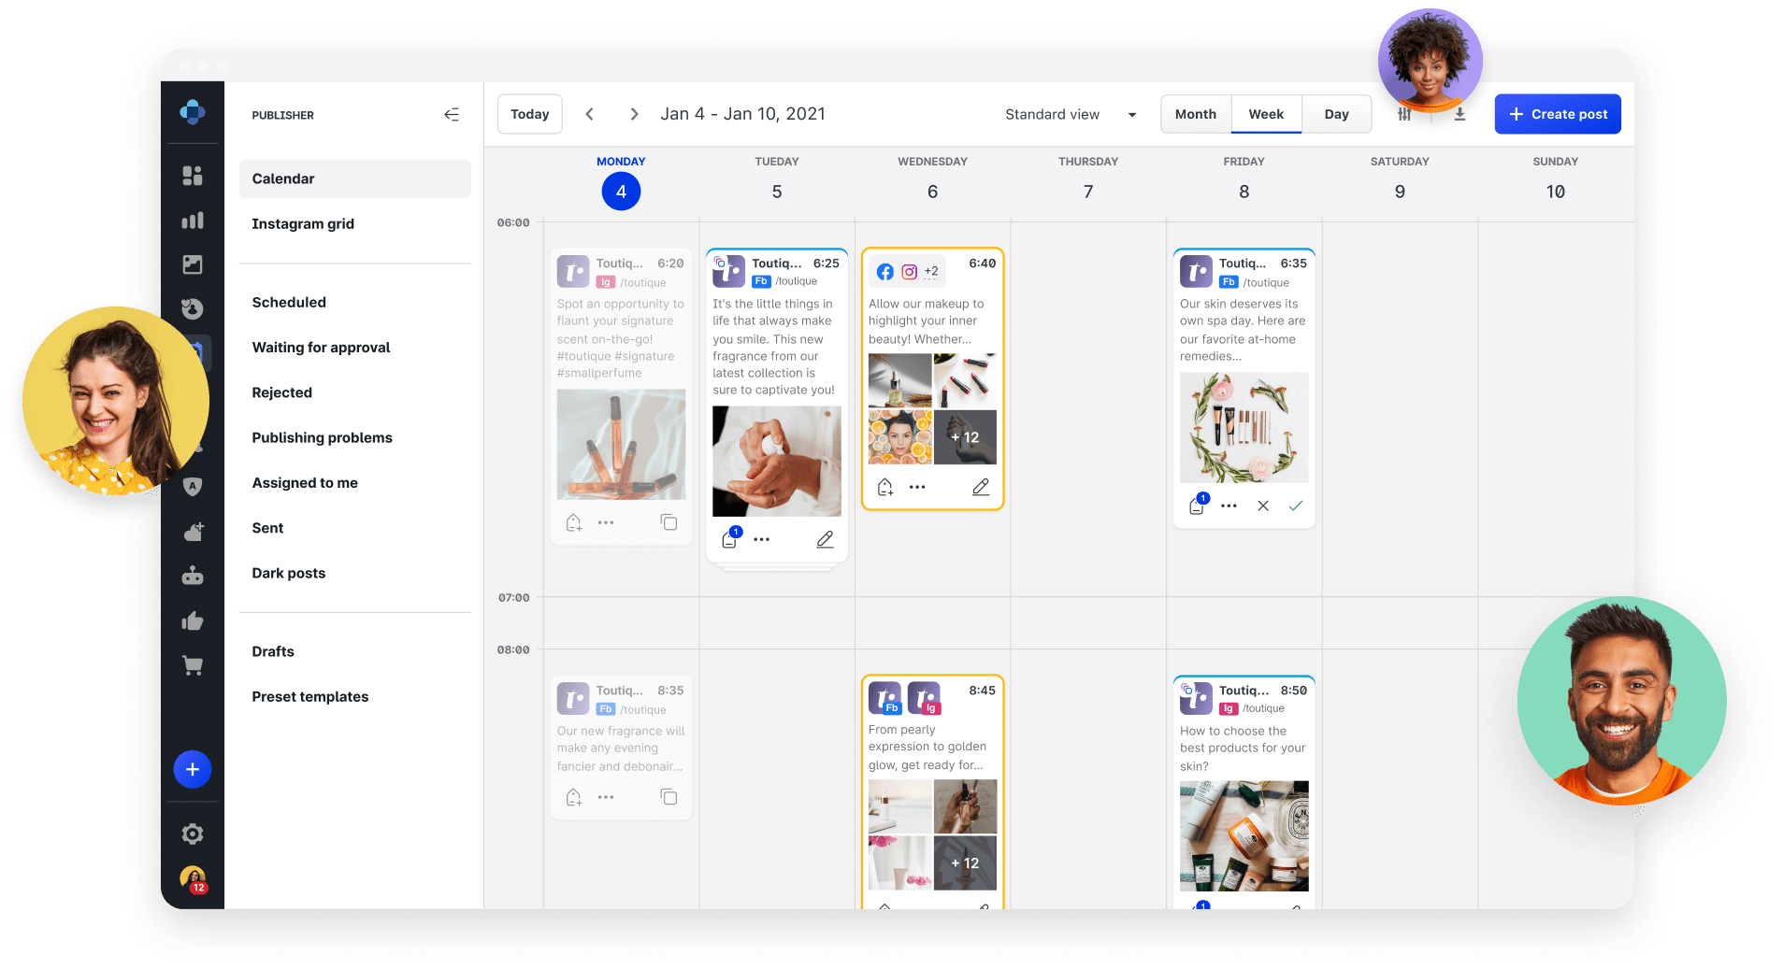Reject Friday's 6:35 post with the X icon
Image resolution: width=1783 pixels, height=969 pixels.
[x=1263, y=506]
